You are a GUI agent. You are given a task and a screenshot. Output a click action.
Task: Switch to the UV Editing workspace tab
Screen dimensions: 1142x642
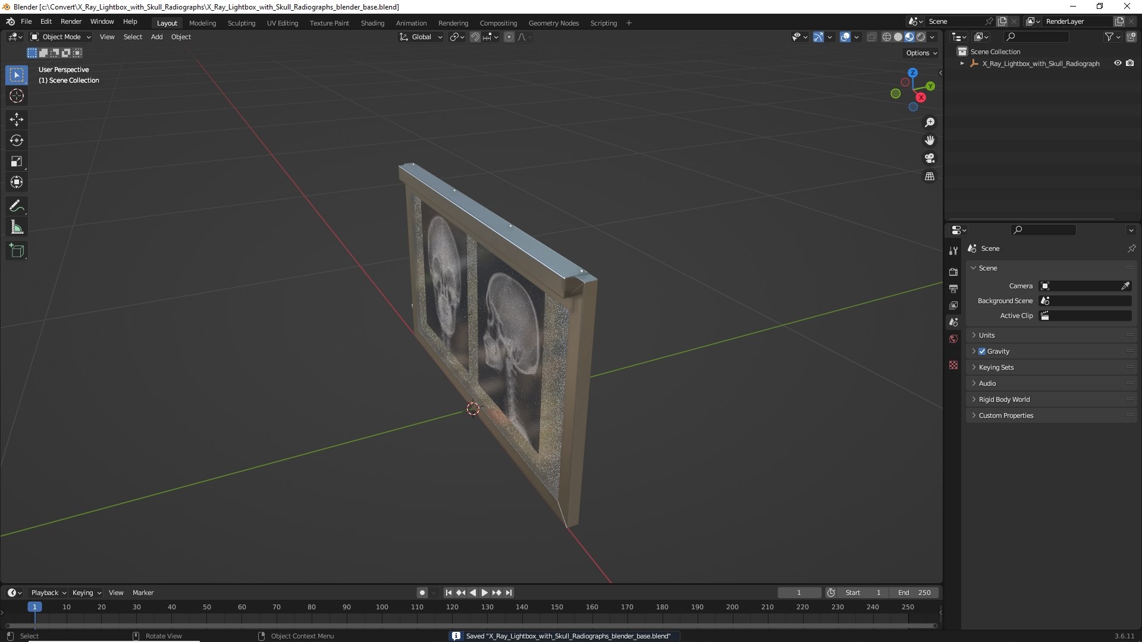click(x=283, y=23)
